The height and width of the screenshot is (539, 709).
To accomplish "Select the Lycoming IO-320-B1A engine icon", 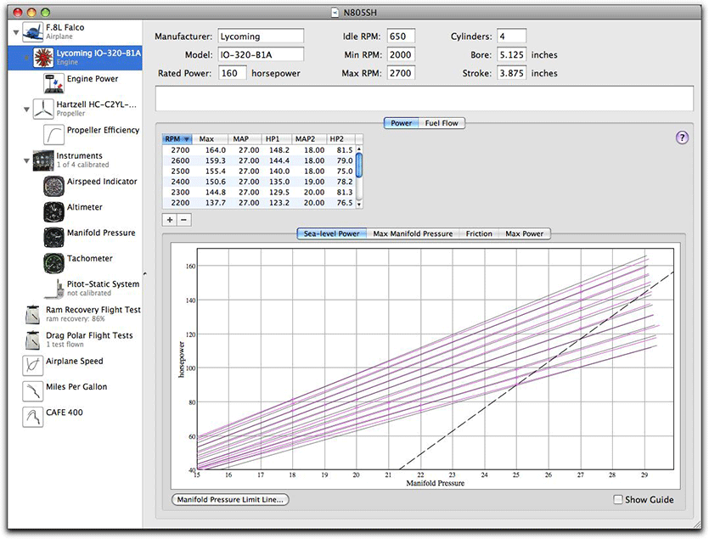I will tap(43, 58).
